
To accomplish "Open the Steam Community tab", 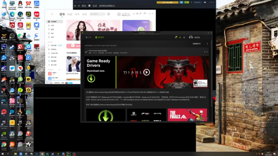I will point(95,6).
